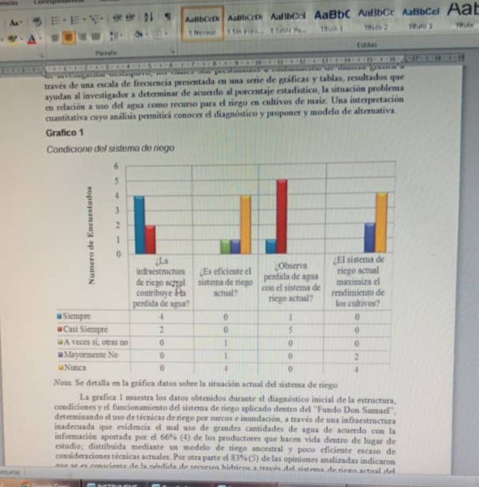479x487 pixels.
Task: Expand the Borders dropdown arrow
Action: pos(166,33)
